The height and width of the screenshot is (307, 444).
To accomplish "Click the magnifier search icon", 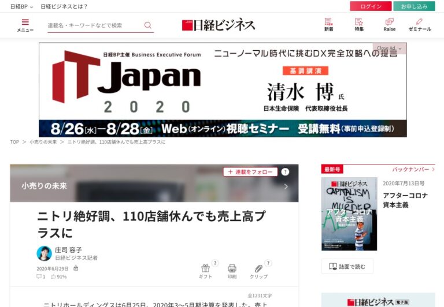I will coord(148,25).
